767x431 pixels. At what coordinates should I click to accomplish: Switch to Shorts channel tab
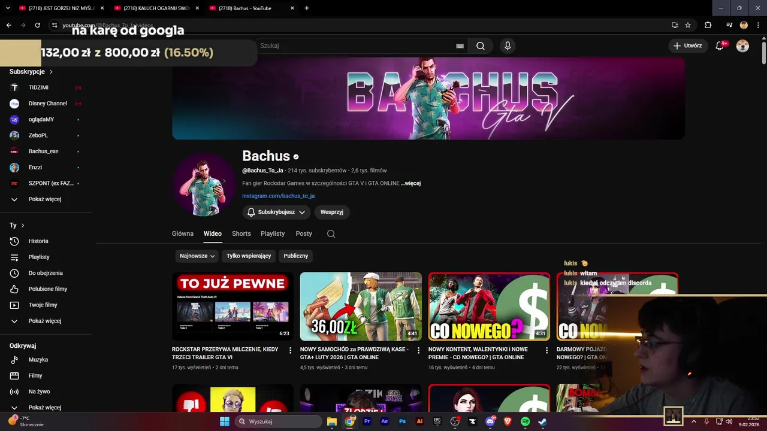click(x=241, y=234)
